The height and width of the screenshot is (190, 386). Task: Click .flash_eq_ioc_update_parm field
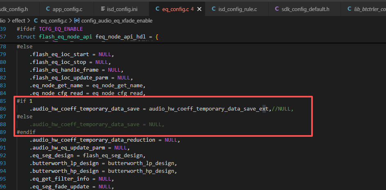[69, 78]
